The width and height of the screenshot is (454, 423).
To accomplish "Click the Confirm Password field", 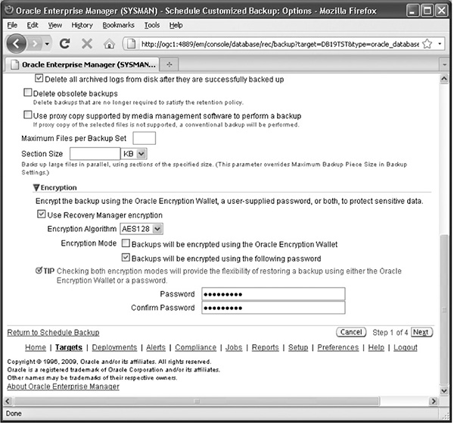I will click(273, 308).
